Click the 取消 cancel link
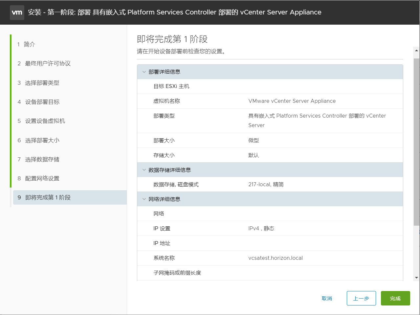This screenshot has height=315, width=420. click(327, 298)
